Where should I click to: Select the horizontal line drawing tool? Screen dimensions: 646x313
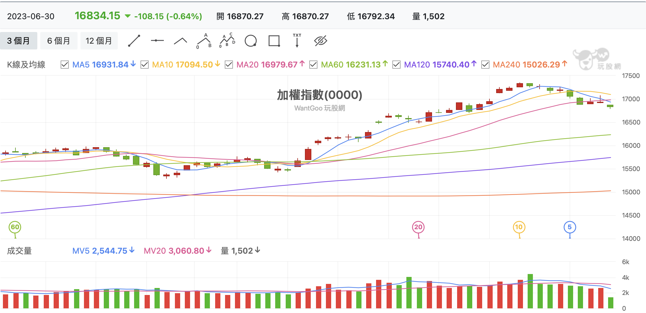click(x=157, y=41)
